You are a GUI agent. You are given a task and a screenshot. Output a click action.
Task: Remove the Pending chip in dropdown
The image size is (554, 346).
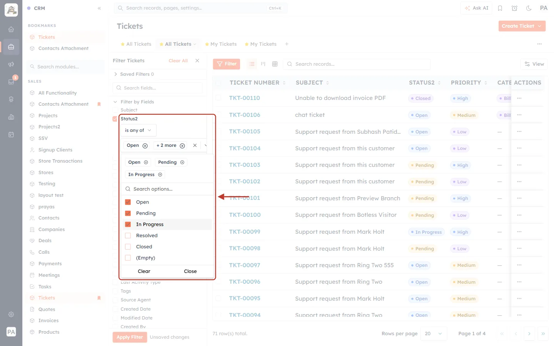tap(182, 162)
